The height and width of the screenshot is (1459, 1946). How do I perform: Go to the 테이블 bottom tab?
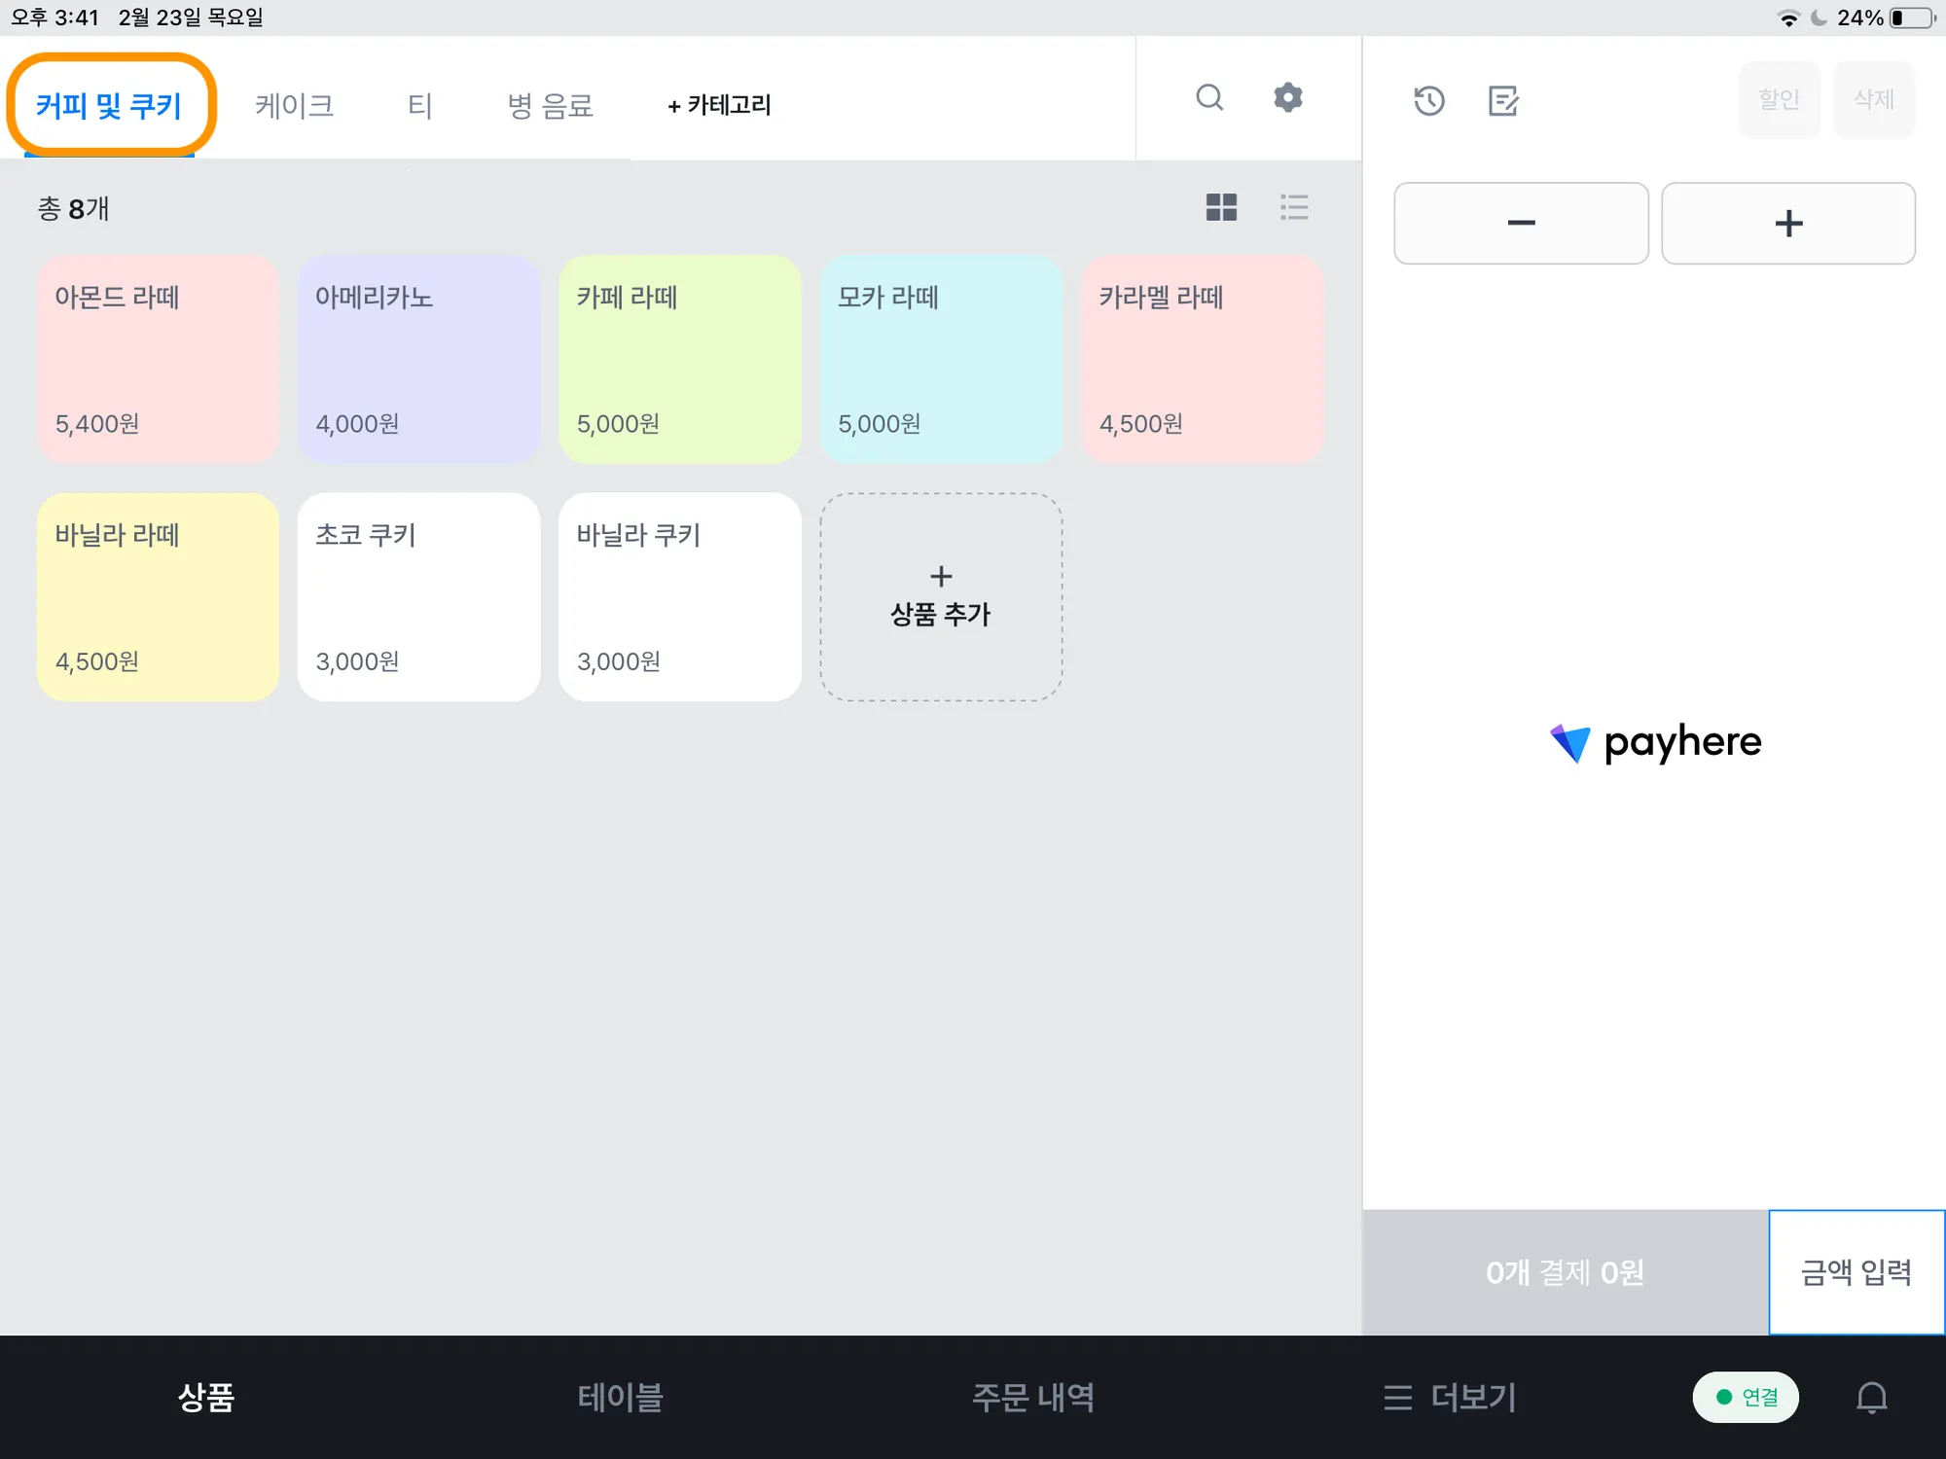tap(620, 1398)
